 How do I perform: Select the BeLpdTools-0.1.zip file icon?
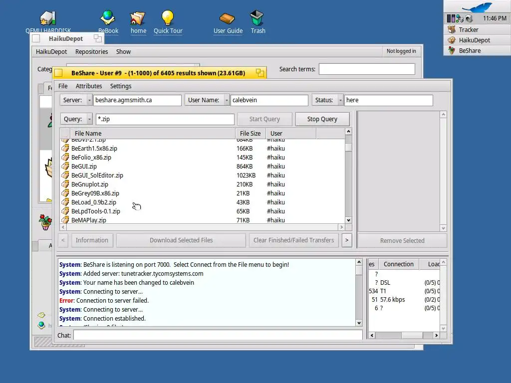(65, 211)
